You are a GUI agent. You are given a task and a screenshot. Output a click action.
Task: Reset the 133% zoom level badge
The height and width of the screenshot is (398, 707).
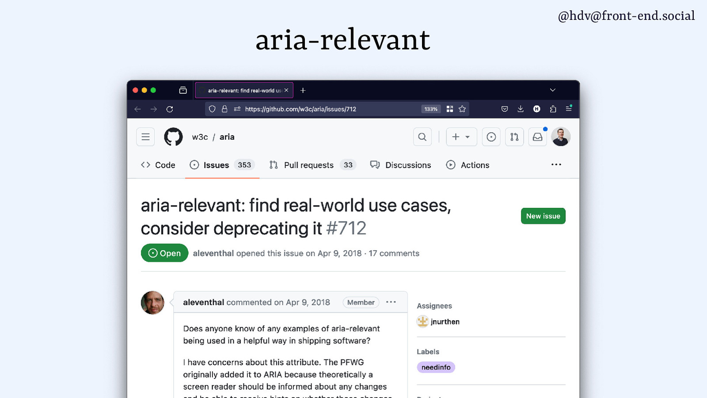click(x=431, y=109)
